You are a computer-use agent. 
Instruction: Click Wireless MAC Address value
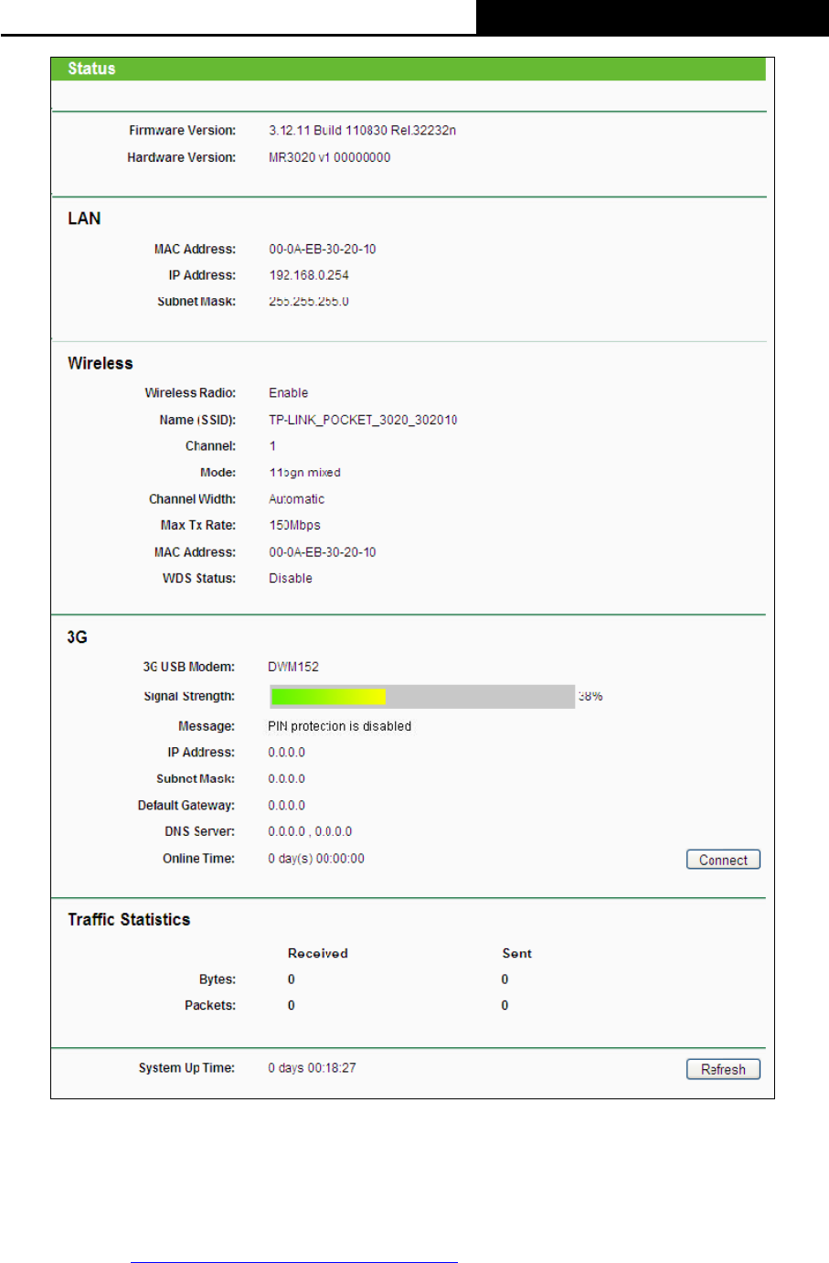click(322, 552)
